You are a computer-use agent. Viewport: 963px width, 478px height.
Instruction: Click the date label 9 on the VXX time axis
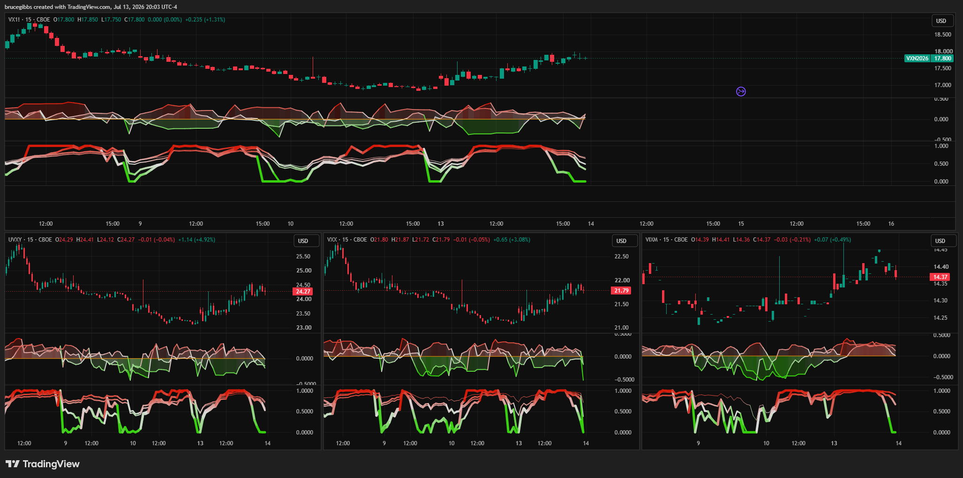tap(384, 443)
